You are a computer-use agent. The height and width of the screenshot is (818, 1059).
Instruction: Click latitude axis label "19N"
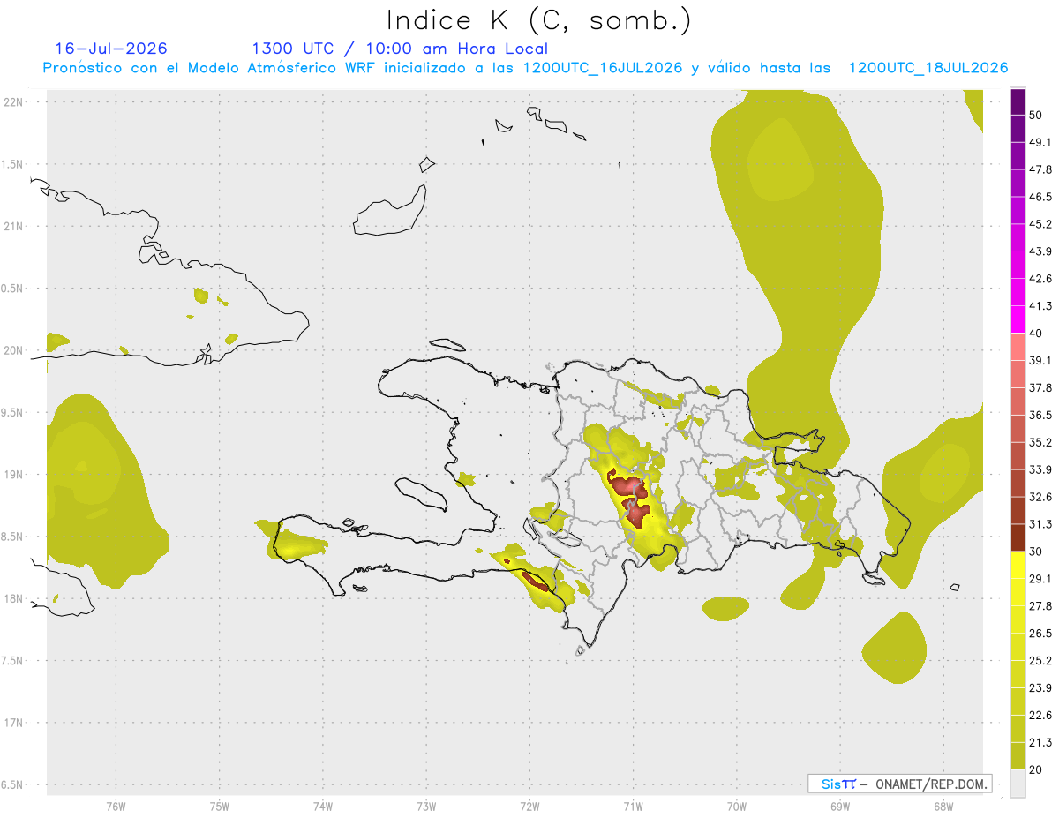pos(14,475)
